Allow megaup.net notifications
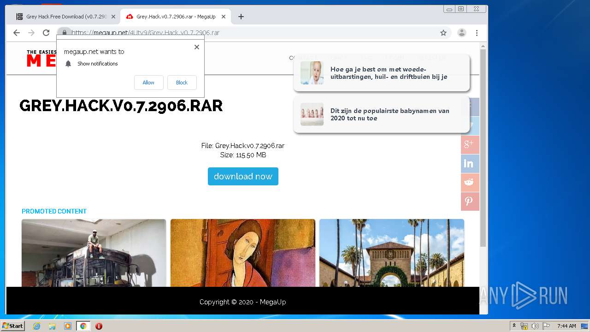Image resolution: width=590 pixels, height=332 pixels. point(148,83)
